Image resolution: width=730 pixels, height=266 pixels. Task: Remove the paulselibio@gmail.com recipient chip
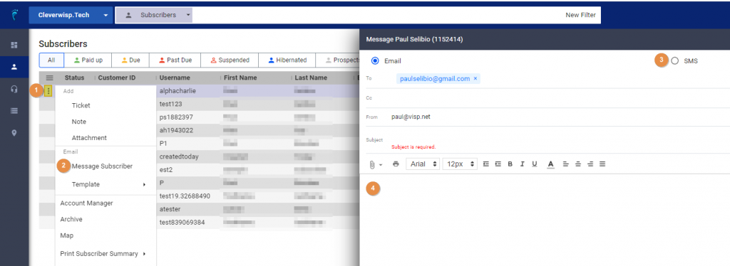point(475,79)
